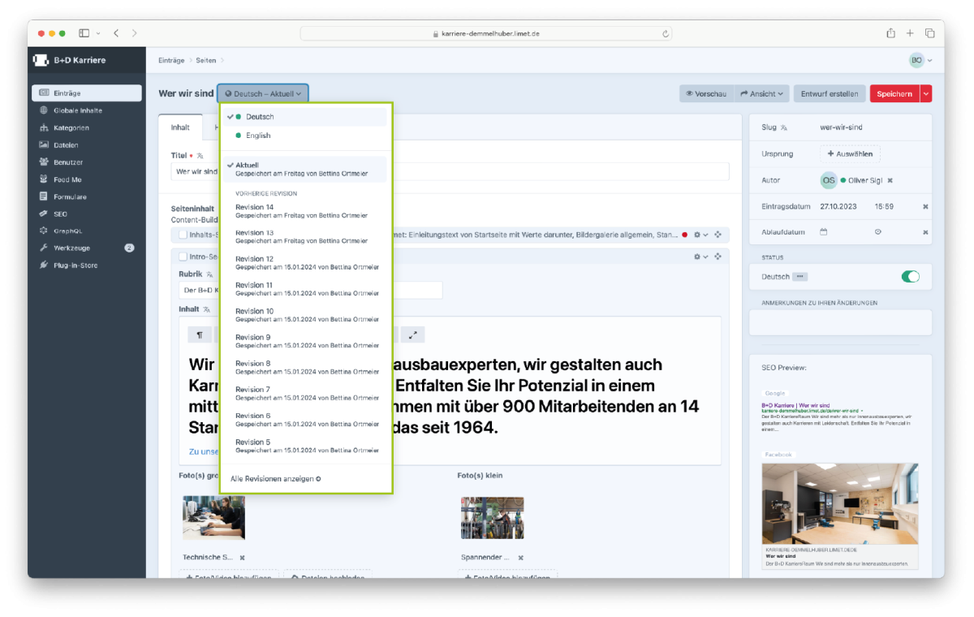Click Eintragsdatum date 27.10.2023

point(838,207)
